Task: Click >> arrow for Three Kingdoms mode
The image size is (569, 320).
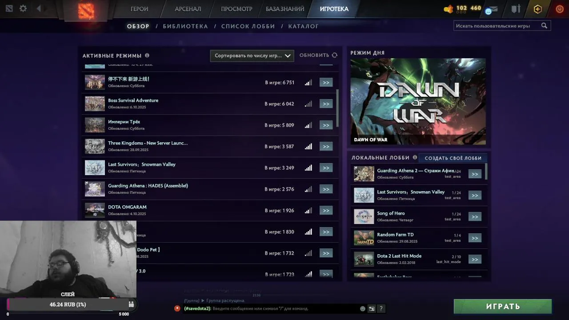Action: 326,146
